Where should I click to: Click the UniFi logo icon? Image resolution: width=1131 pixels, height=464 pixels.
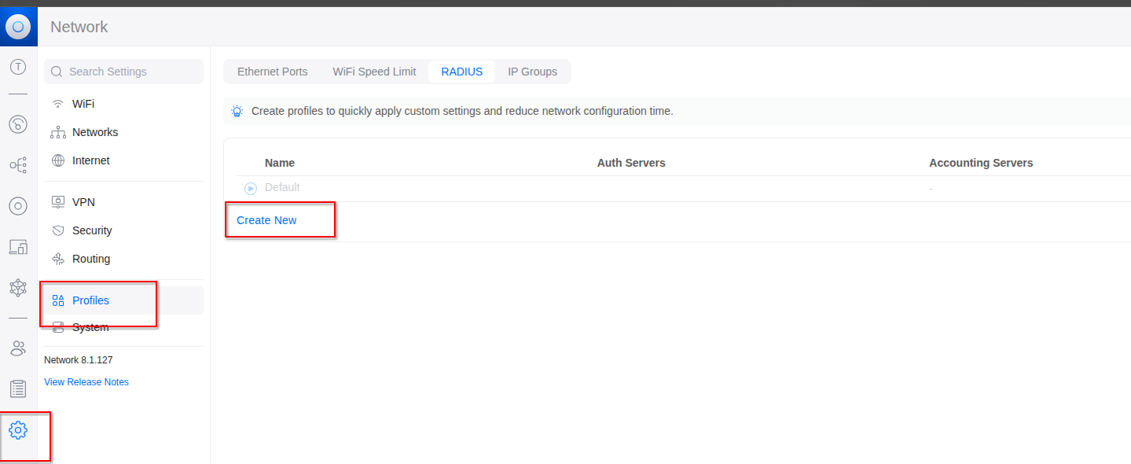[x=18, y=28]
